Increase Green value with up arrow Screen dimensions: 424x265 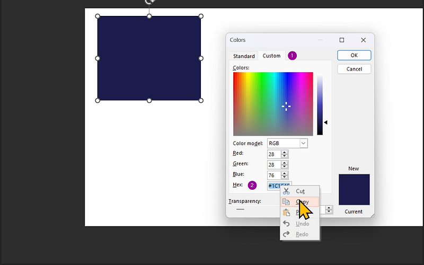click(284, 163)
